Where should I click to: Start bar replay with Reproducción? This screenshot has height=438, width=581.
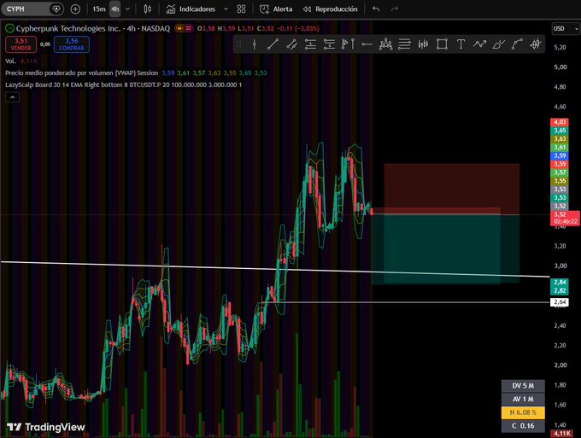point(331,9)
